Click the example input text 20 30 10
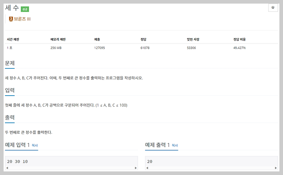The image size is (283, 175). click(17, 162)
